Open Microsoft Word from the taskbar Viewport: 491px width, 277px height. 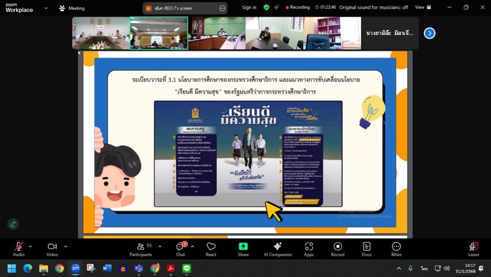(107, 268)
